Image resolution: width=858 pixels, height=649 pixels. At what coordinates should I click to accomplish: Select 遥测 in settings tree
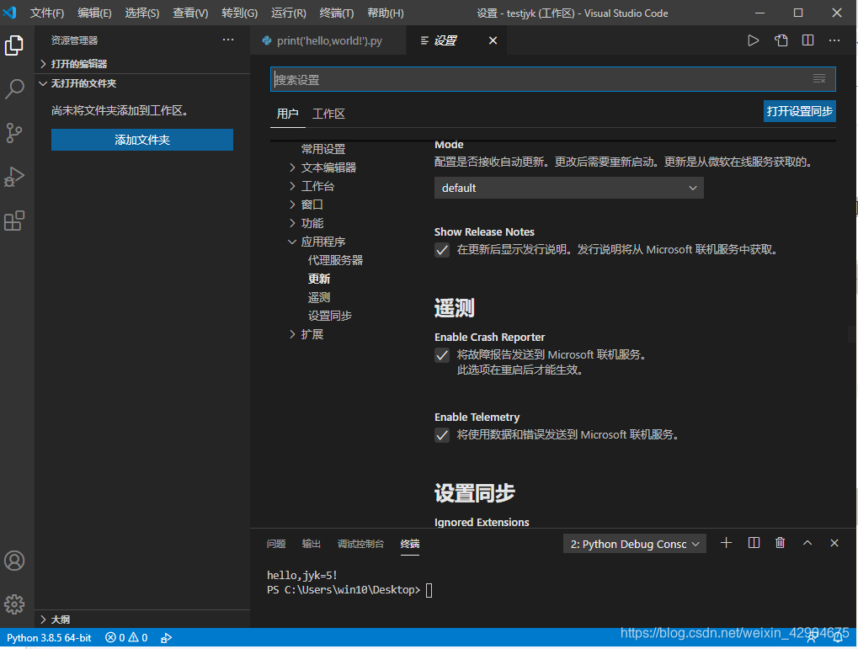pyautogui.click(x=319, y=297)
